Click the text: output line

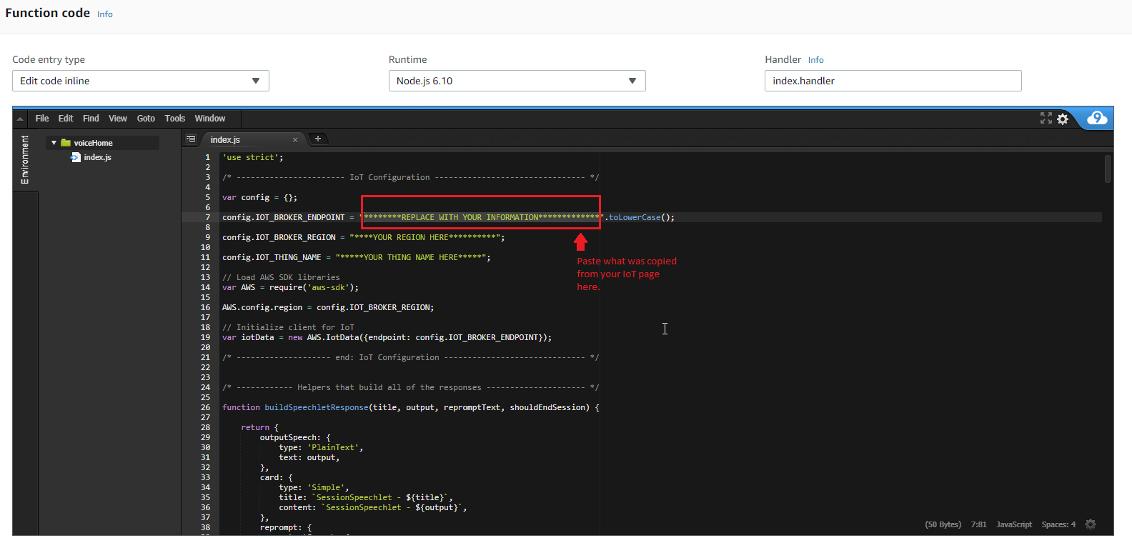point(309,457)
